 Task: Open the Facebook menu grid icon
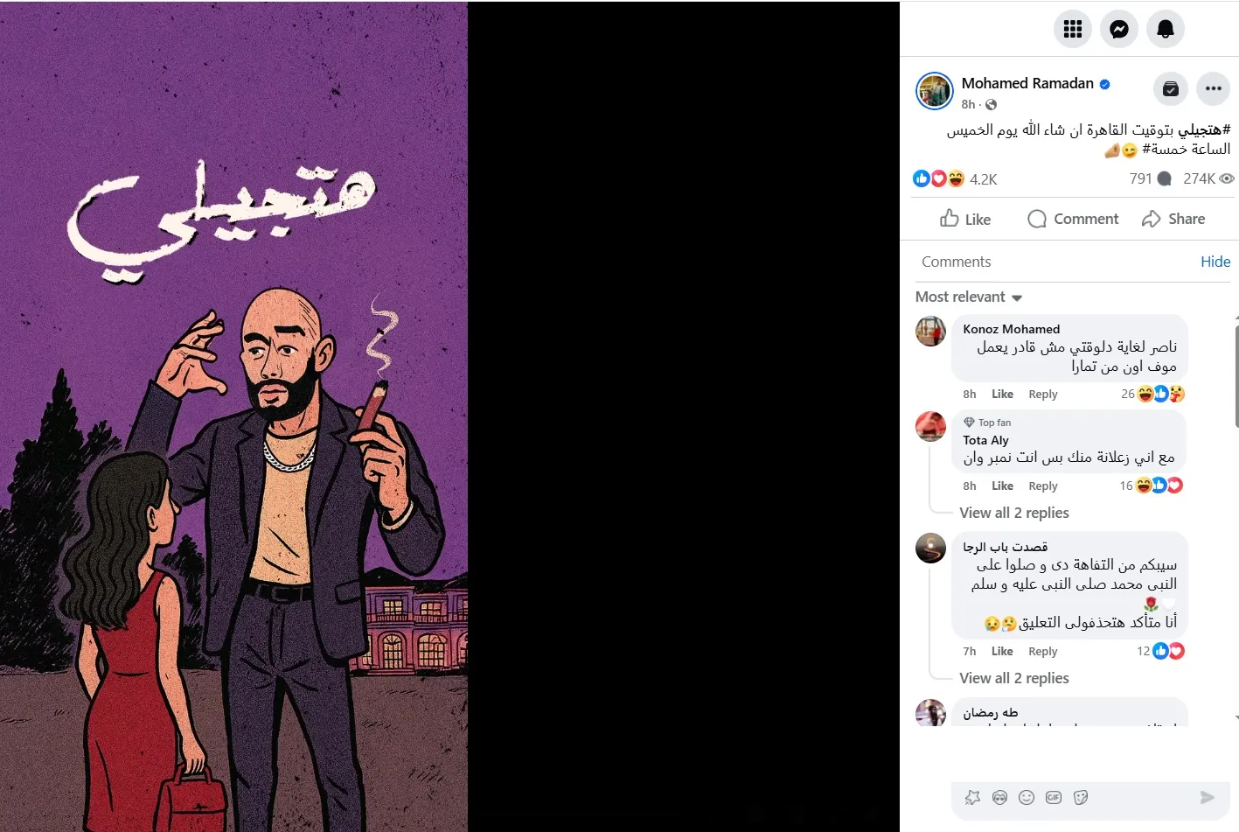coord(1073,29)
